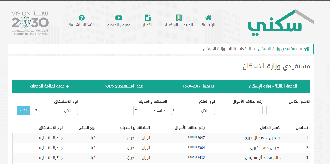Go to the الأخبار page

point(148,25)
